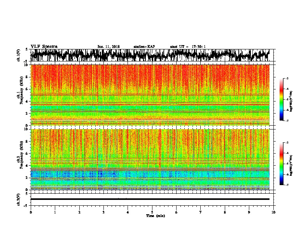The image size is (308, 238).
Task: Click the "ch.2 Frequency (kHz)" axis label
Action: 20,155
